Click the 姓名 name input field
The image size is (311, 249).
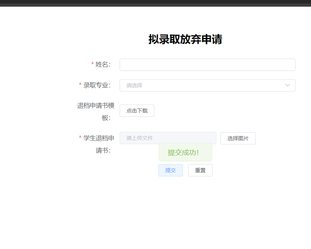pyautogui.click(x=207, y=65)
